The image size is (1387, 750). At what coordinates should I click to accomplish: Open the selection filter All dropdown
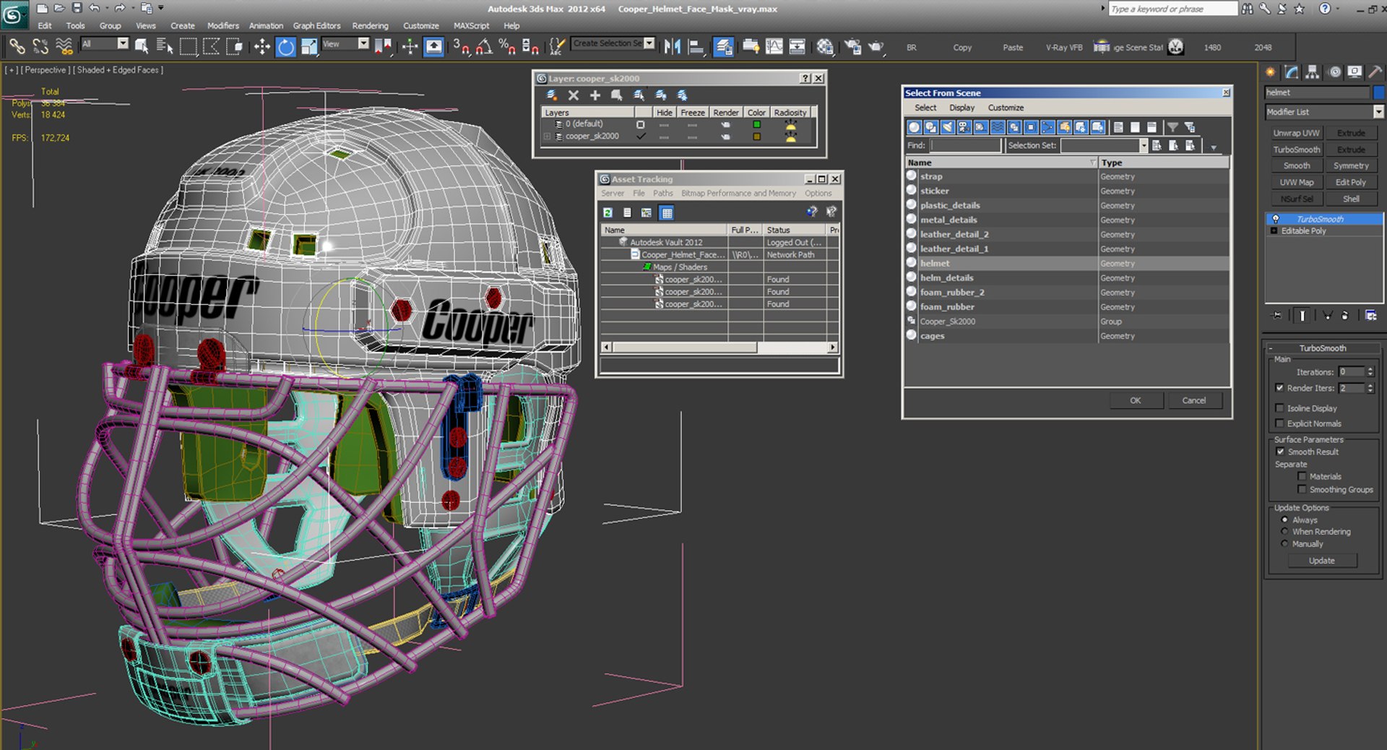(123, 44)
